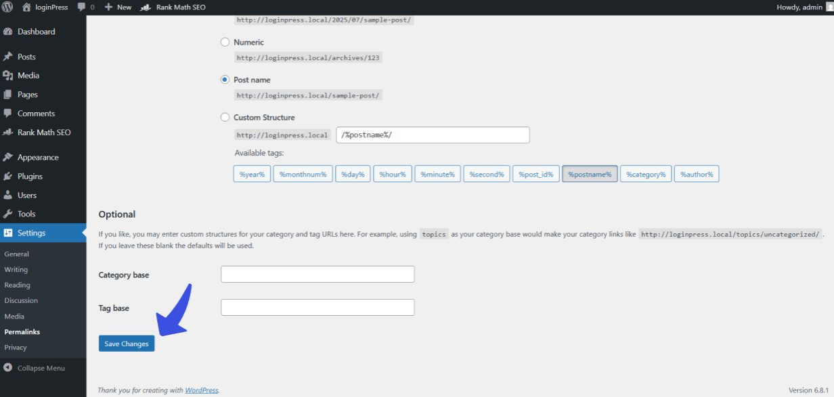Go to Discussion settings submenu
This screenshot has height=397, width=834.
[21, 301]
